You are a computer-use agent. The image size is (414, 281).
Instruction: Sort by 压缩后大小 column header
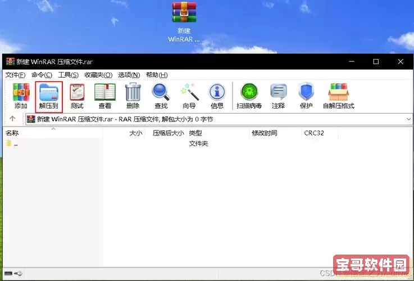tap(166, 133)
